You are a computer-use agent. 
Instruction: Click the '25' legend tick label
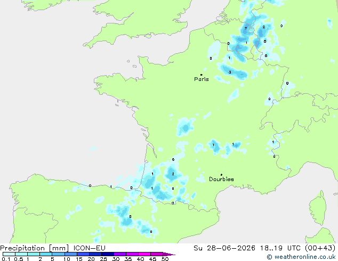(103, 259)
